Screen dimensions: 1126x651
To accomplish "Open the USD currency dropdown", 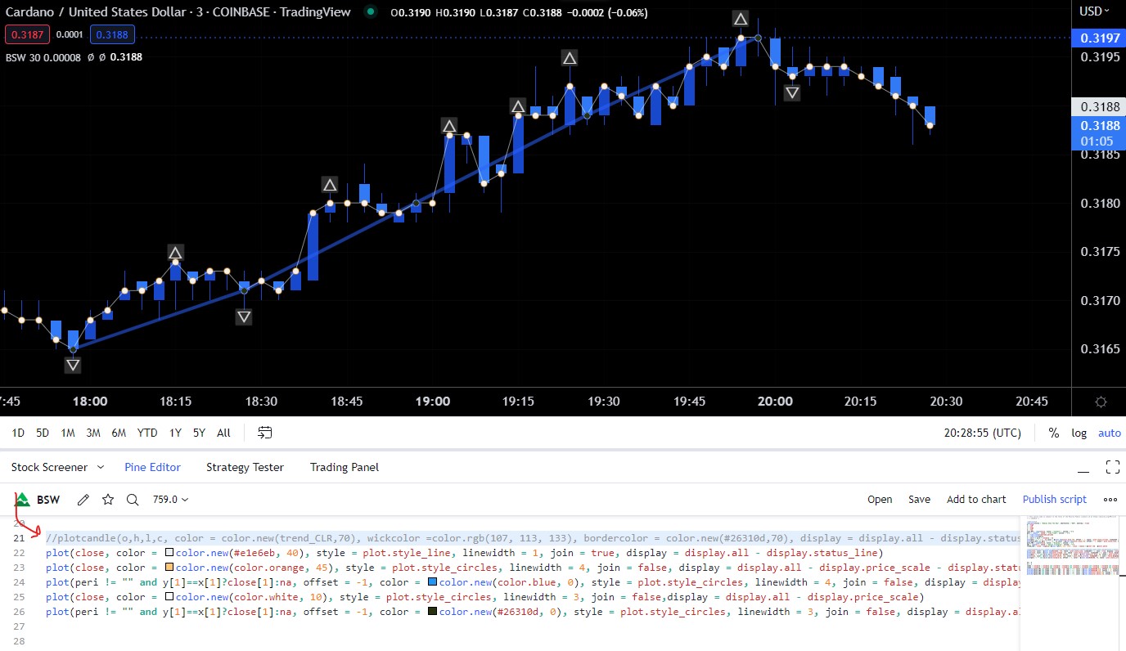I will pyautogui.click(x=1095, y=11).
